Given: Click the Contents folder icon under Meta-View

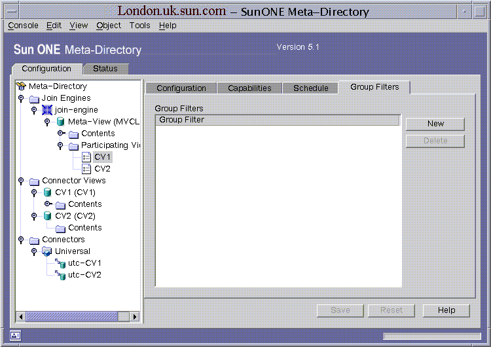Looking at the screenshot, I should click(73, 134).
